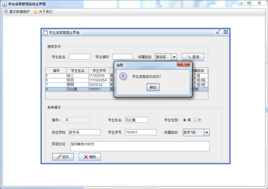
Task: Click the 所在学院 field containing 数学系
Action: click(x=85, y=132)
